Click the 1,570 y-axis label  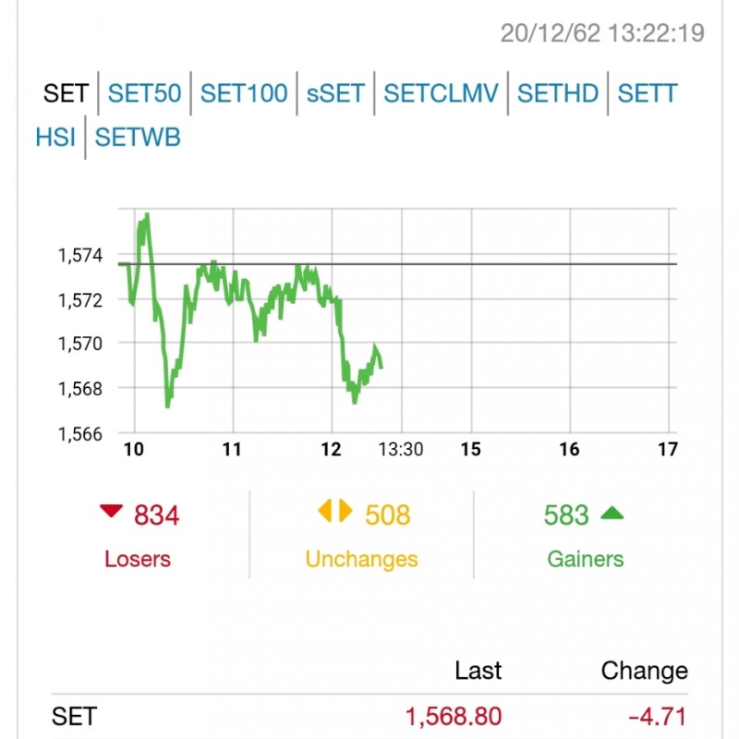pyautogui.click(x=79, y=344)
